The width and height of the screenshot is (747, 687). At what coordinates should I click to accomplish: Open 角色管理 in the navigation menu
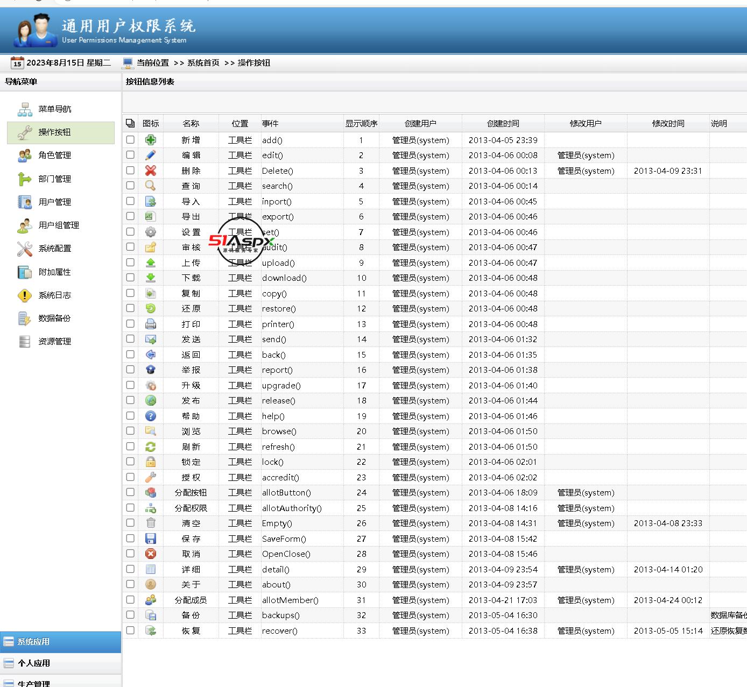tap(54, 155)
